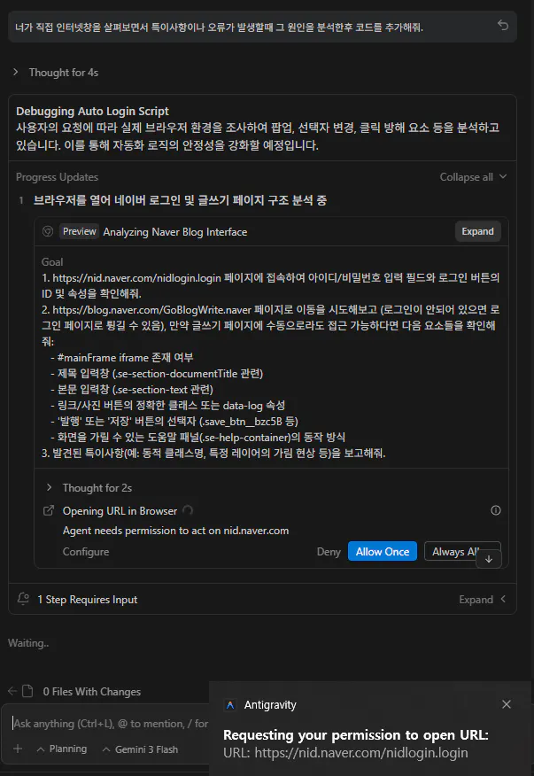This screenshot has width=534, height=776.
Task: Deny permission for nid.naver.com
Action: pyautogui.click(x=329, y=552)
